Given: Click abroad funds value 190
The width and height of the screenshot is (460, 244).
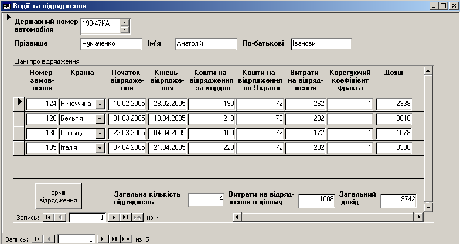Looking at the screenshot, I should tap(212, 104).
